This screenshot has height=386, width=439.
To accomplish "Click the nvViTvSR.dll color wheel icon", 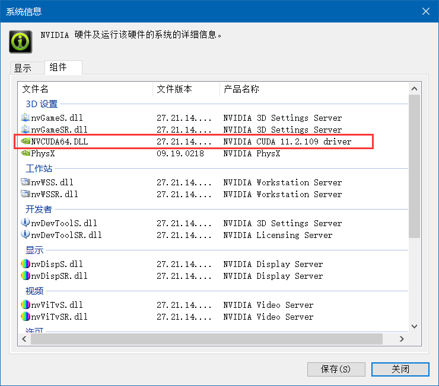I will (26, 317).
